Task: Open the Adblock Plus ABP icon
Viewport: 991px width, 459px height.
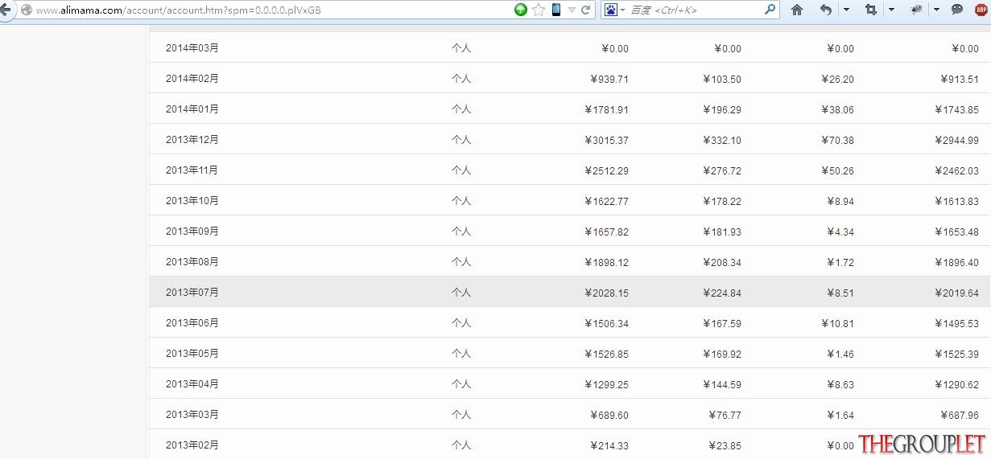Action: (x=981, y=10)
